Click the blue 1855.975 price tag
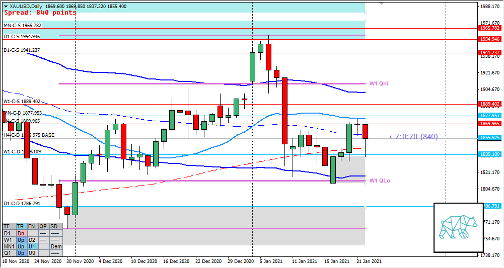Image resolution: width=504 pixels, height=268 pixels. (489, 137)
